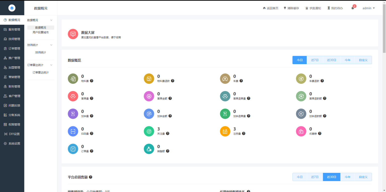Open 订单管理 from the sidebar
Viewport: 386px width, 192px height.
pyautogui.click(x=12, y=48)
